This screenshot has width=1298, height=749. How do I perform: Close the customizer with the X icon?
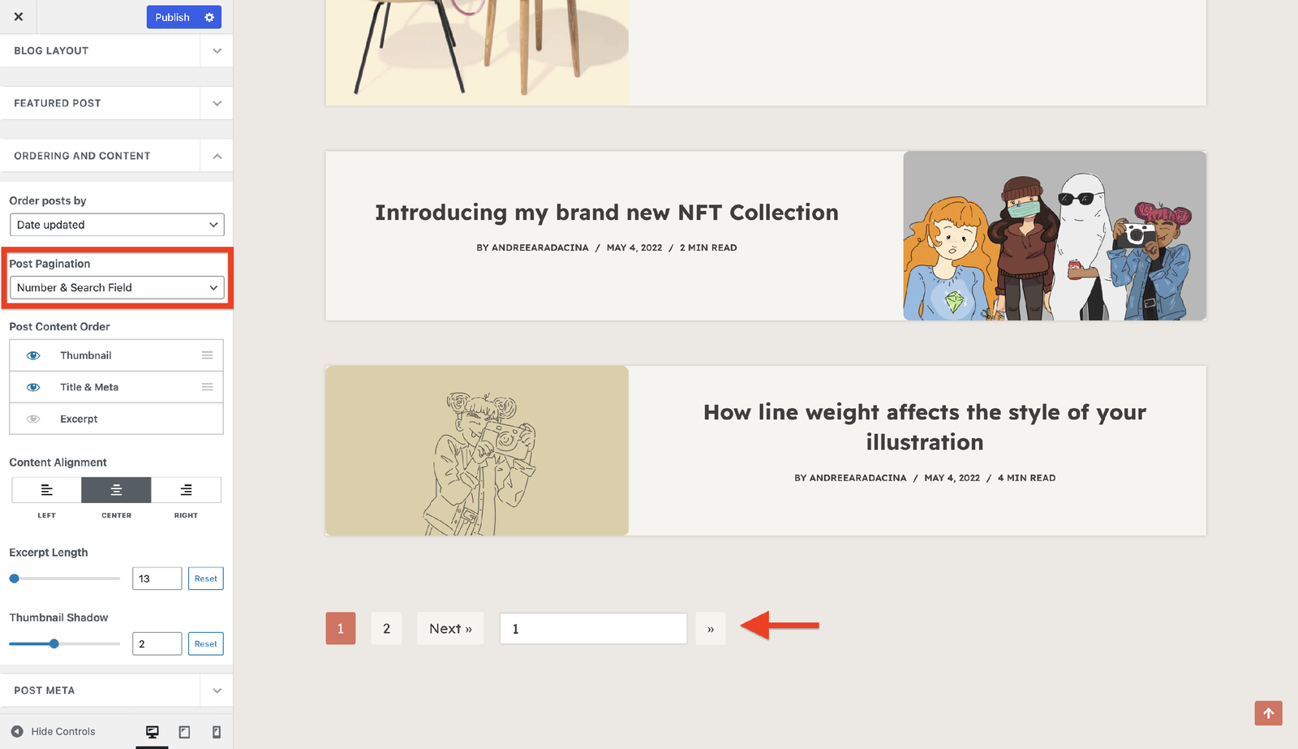19,16
